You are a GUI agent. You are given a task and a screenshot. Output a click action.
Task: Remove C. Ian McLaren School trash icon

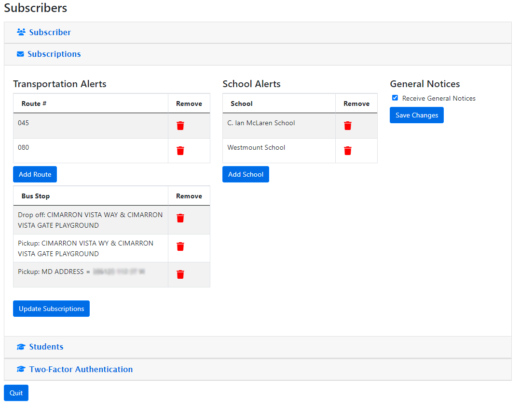(347, 126)
